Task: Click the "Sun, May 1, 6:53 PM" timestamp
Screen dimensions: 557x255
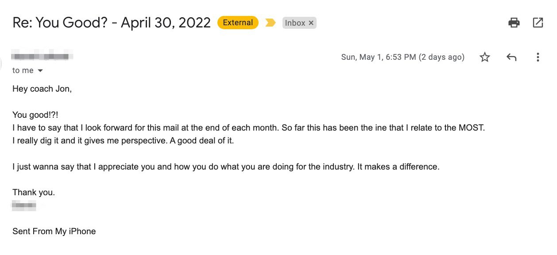Action: tap(379, 57)
